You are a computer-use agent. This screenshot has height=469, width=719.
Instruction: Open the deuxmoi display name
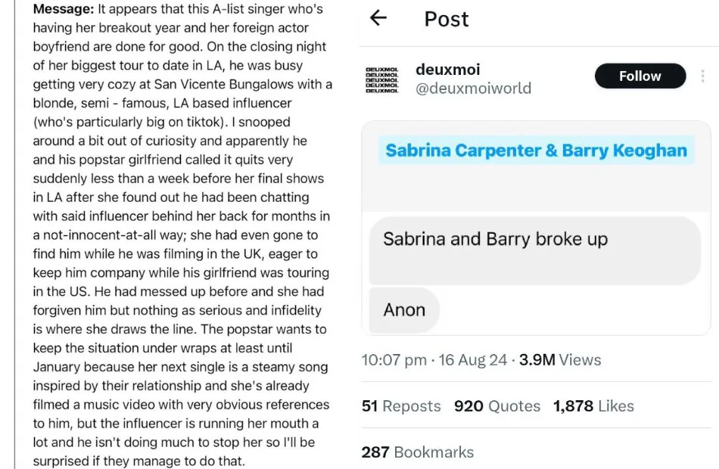[x=448, y=69]
